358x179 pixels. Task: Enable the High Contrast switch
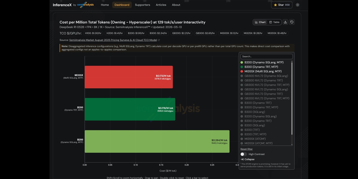tap(244, 154)
